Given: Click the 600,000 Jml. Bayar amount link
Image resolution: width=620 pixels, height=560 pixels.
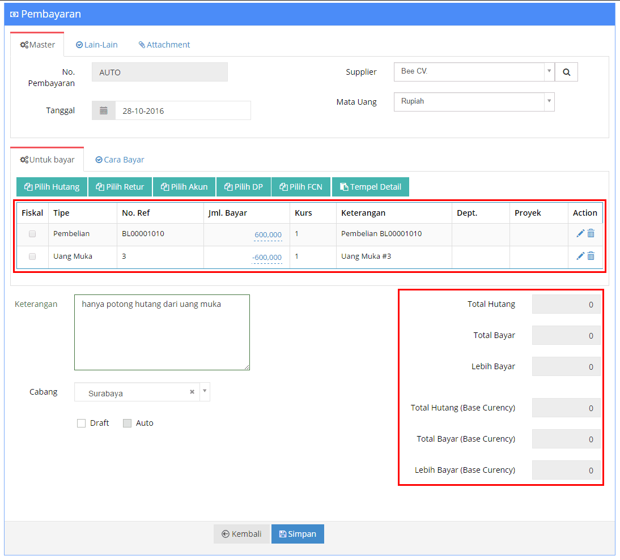Looking at the screenshot, I should coord(268,234).
